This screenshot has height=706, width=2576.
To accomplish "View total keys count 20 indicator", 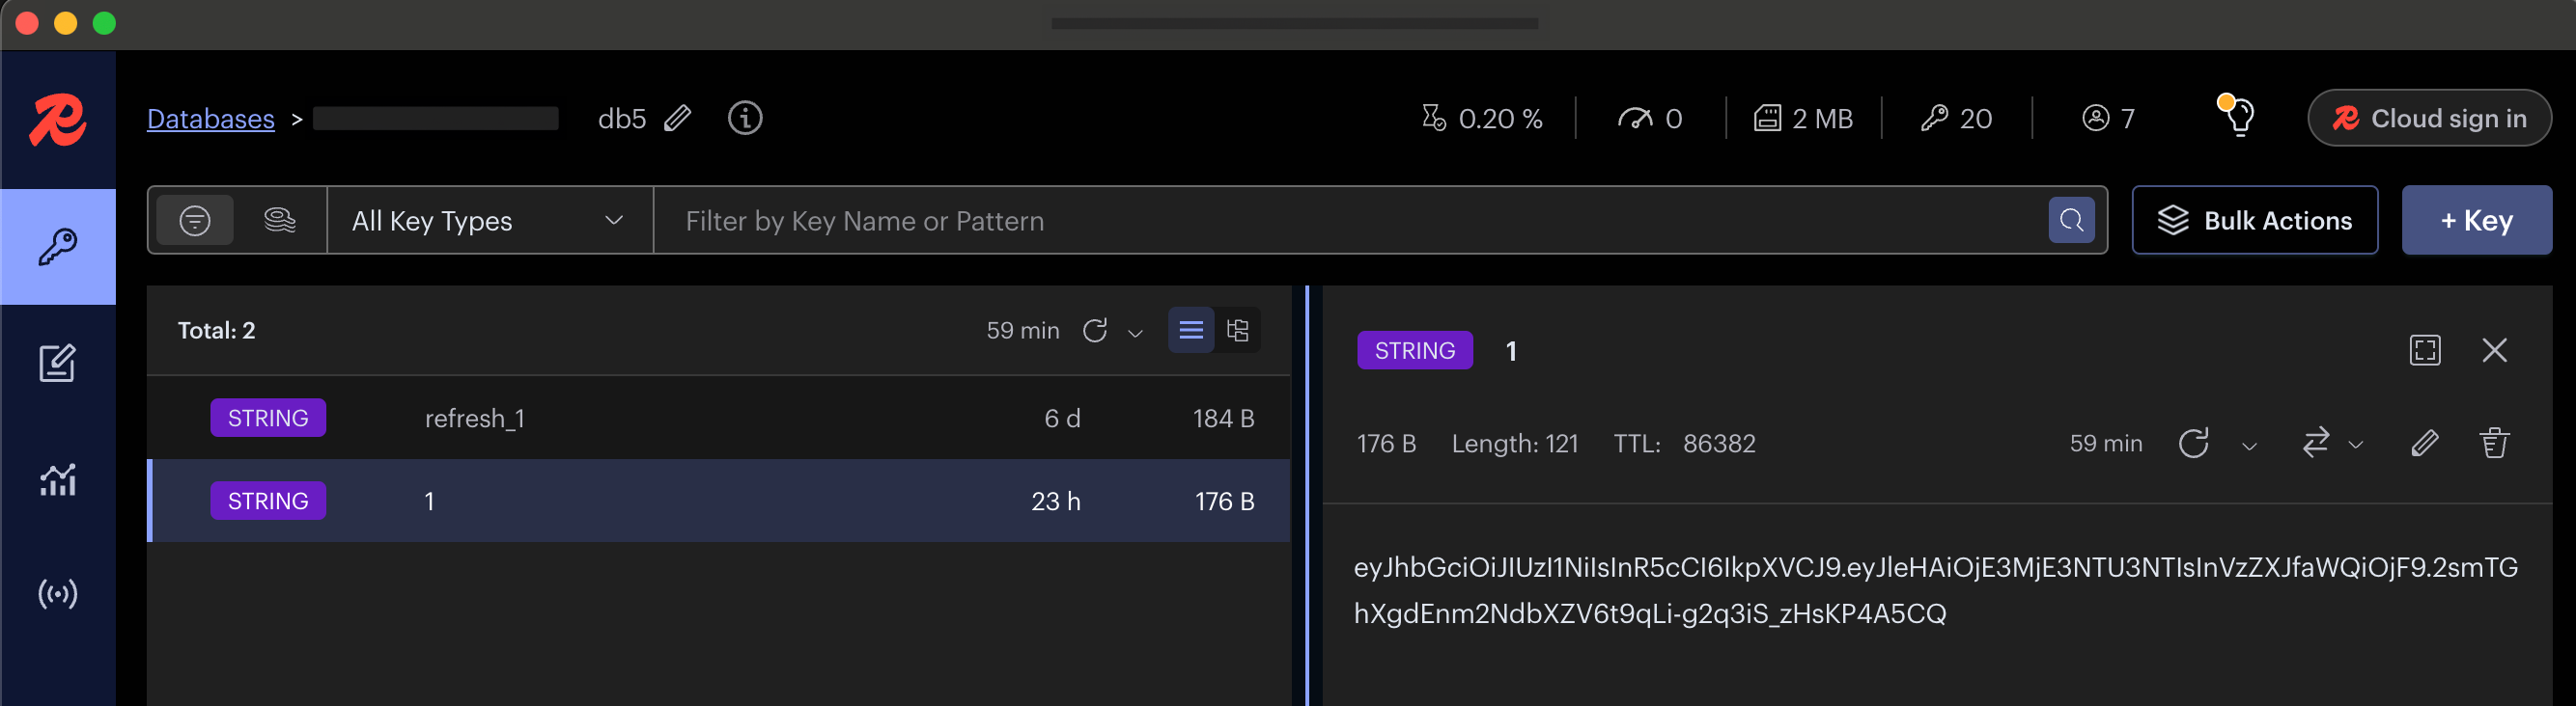I will coord(1956,119).
